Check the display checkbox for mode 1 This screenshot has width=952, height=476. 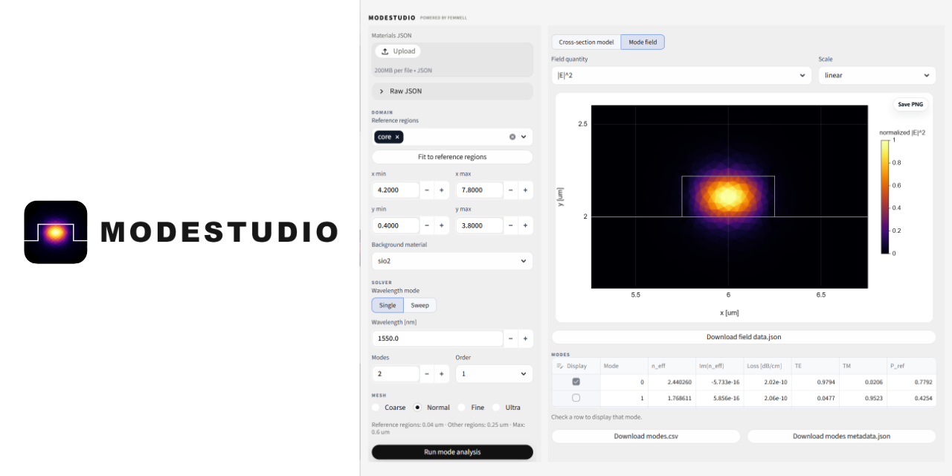[x=576, y=398]
